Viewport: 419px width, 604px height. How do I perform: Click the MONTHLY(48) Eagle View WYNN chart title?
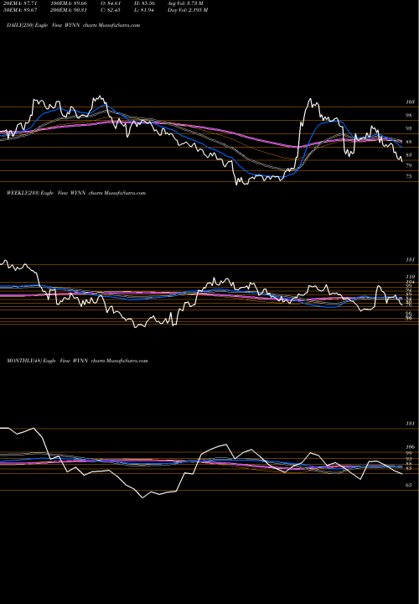77,361
